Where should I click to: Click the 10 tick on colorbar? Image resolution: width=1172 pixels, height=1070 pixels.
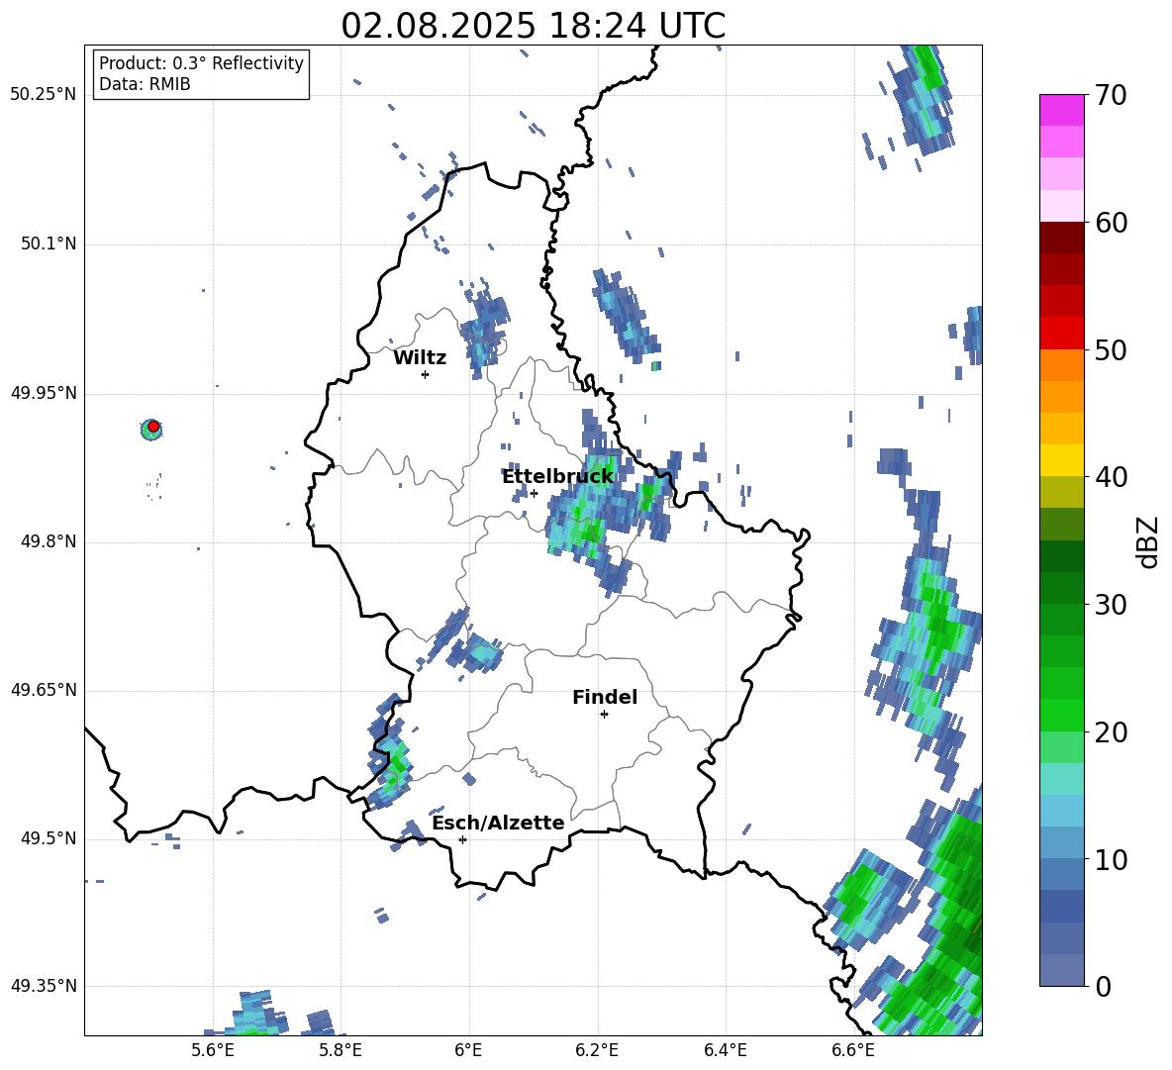click(x=1111, y=859)
